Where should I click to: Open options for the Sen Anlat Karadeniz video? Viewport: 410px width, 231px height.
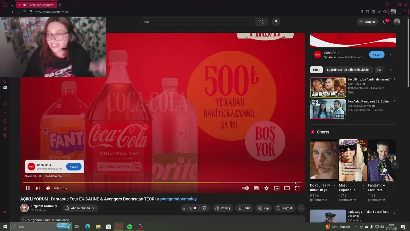click(x=394, y=102)
